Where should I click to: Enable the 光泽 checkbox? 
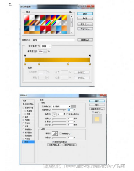(23, 126)
